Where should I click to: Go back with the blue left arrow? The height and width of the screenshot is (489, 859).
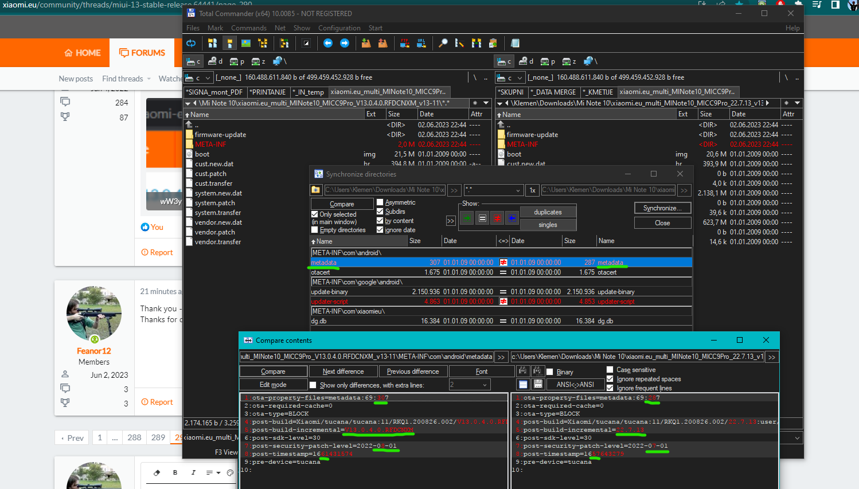(328, 43)
